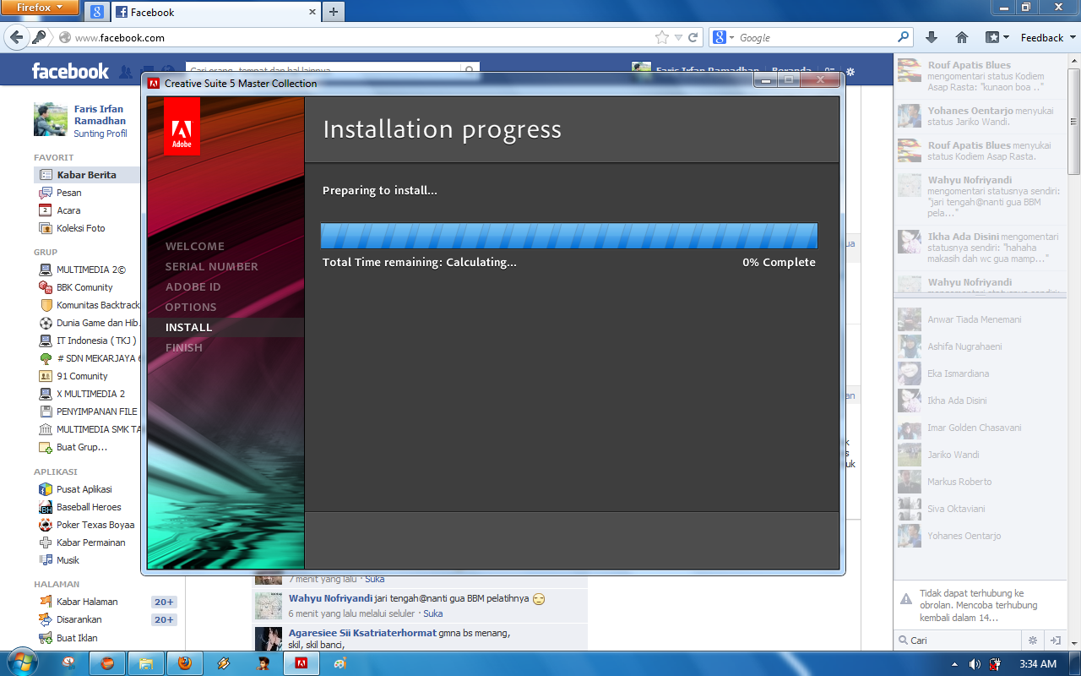
Task: Open the MULTIMEDIA 2© group
Action: (x=91, y=270)
